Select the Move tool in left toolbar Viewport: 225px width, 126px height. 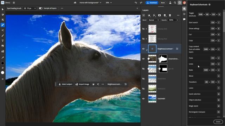[2, 9]
